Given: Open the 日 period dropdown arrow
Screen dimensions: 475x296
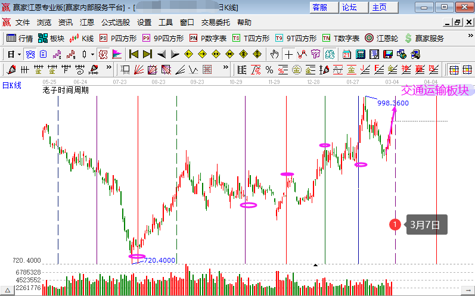Looking at the screenshot, I should pos(20,54).
